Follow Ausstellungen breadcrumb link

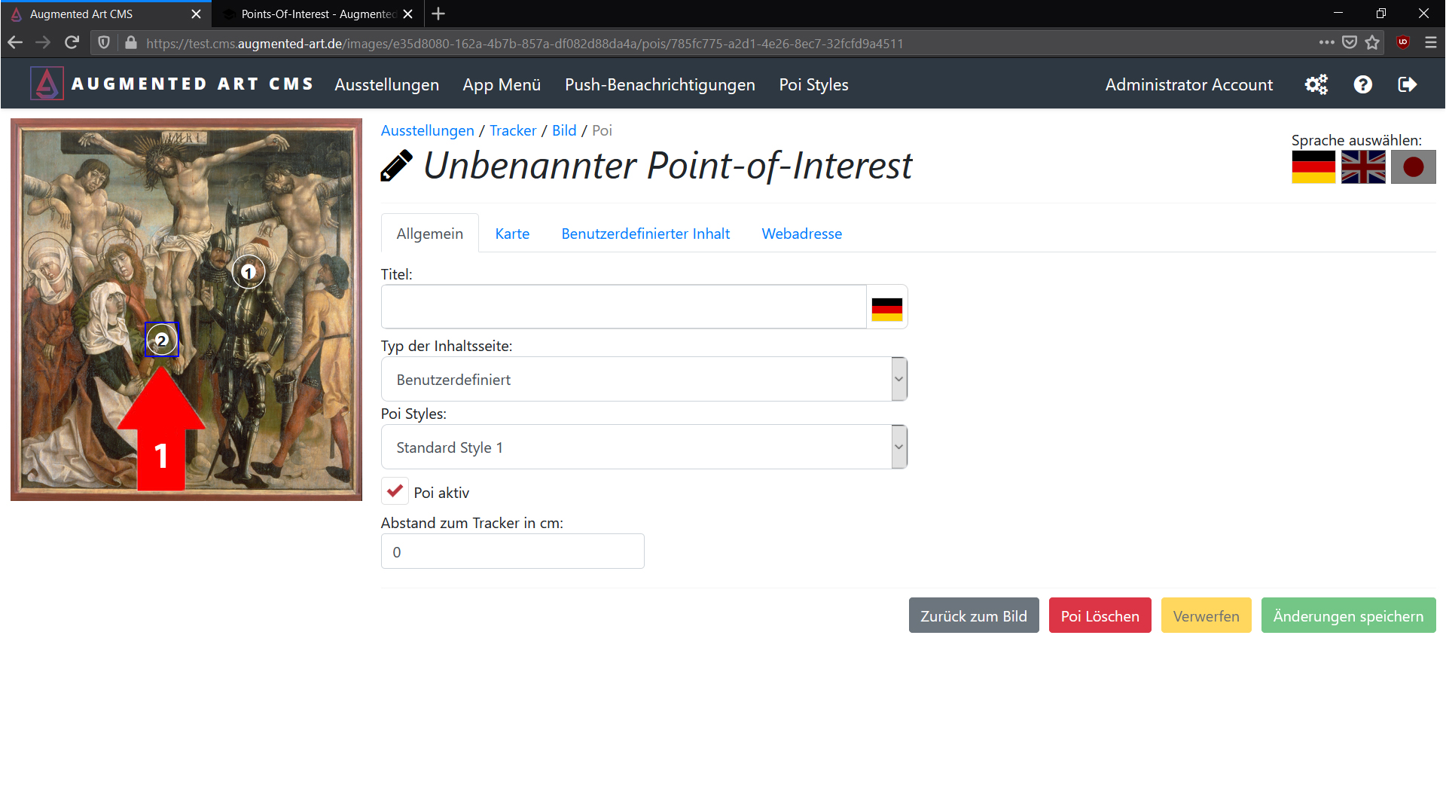pyautogui.click(x=428, y=130)
